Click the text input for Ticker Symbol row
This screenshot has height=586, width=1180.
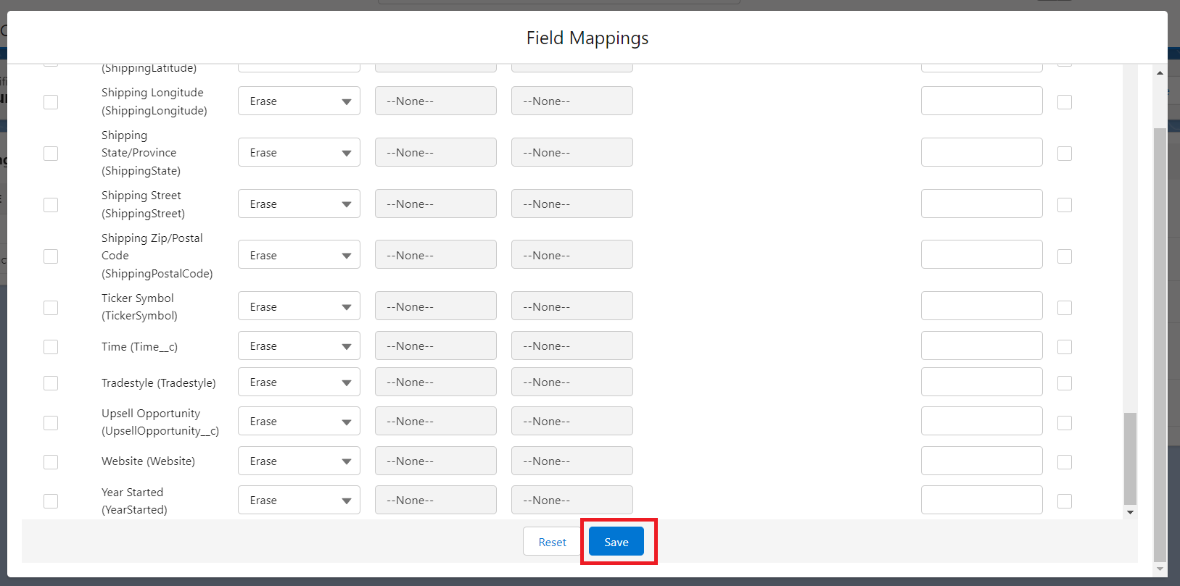coord(981,306)
